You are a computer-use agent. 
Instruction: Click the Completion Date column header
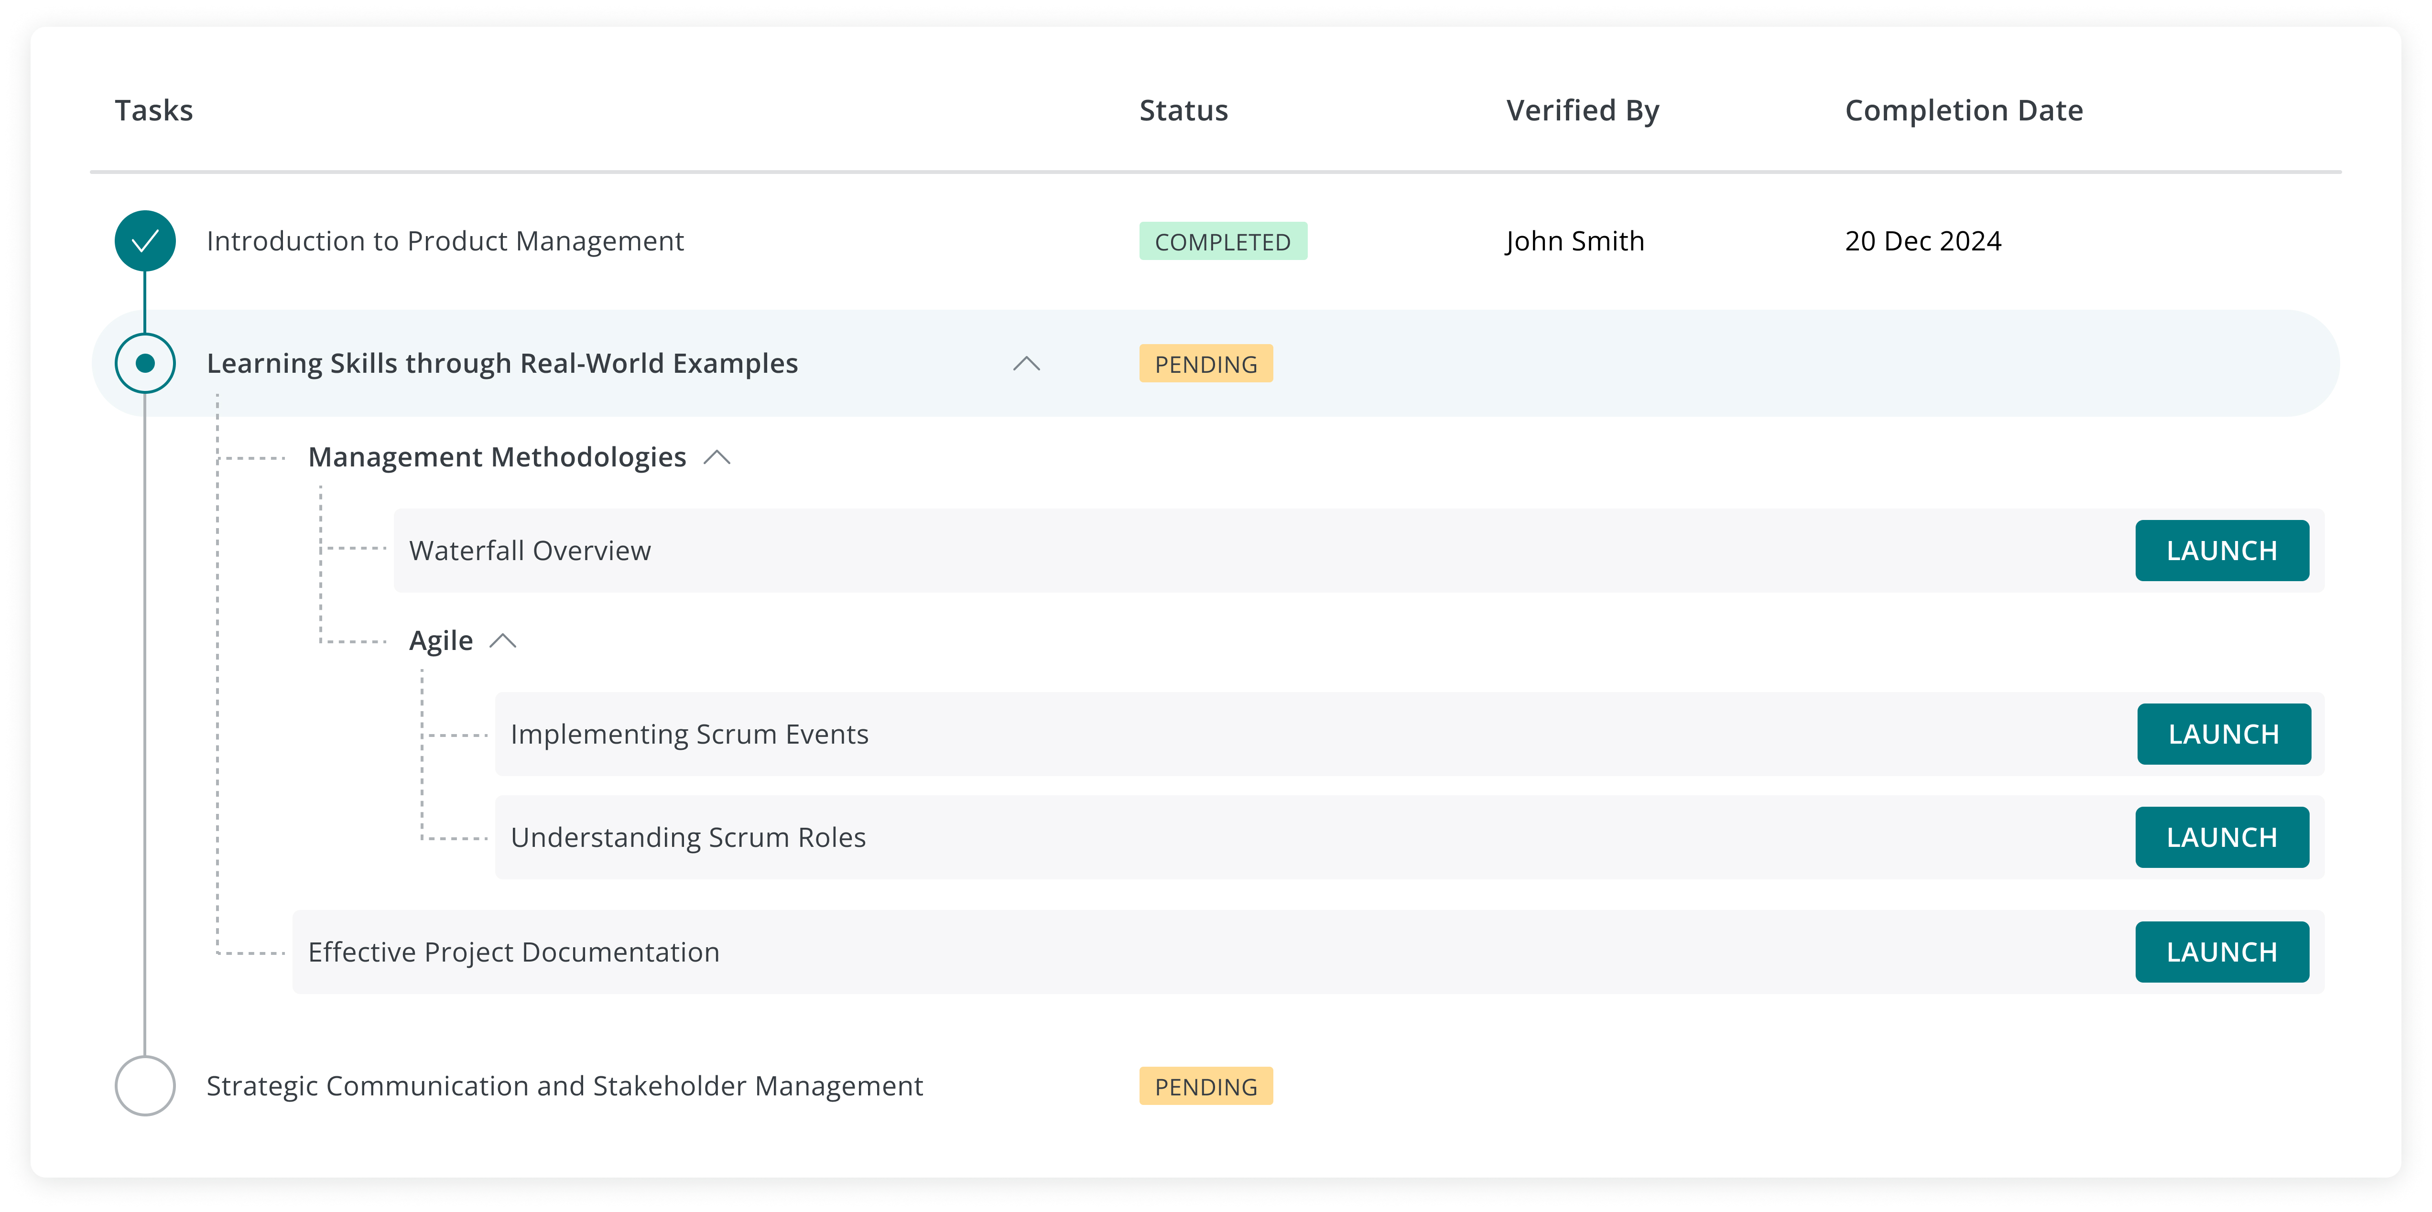1963,110
